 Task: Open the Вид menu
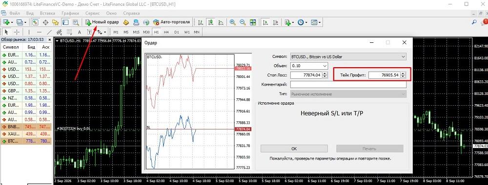[30, 13]
